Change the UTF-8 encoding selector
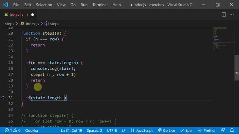The width and height of the screenshot is (239, 134). (x=112, y=131)
